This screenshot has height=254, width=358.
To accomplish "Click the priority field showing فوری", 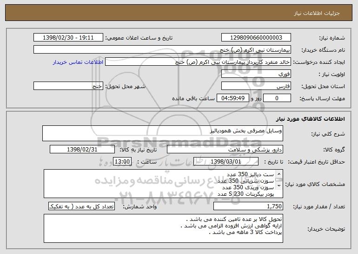I will pyautogui.click(x=256, y=74).
